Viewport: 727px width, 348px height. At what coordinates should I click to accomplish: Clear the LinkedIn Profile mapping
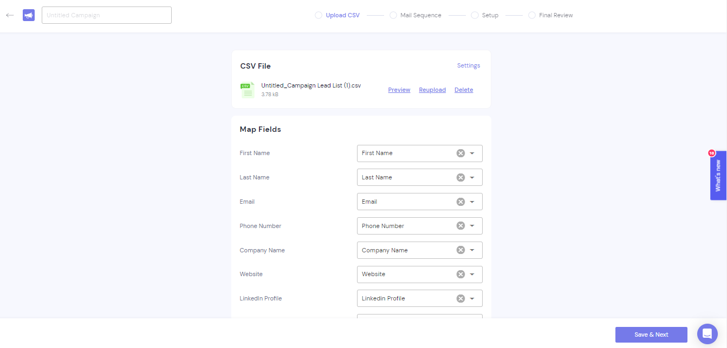click(x=460, y=298)
